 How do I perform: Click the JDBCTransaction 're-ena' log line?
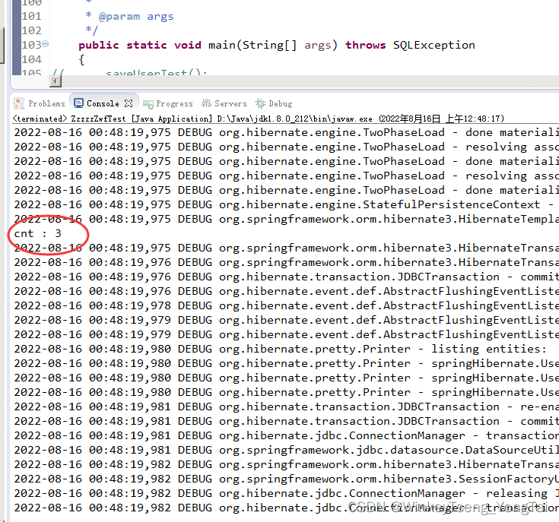click(286, 407)
